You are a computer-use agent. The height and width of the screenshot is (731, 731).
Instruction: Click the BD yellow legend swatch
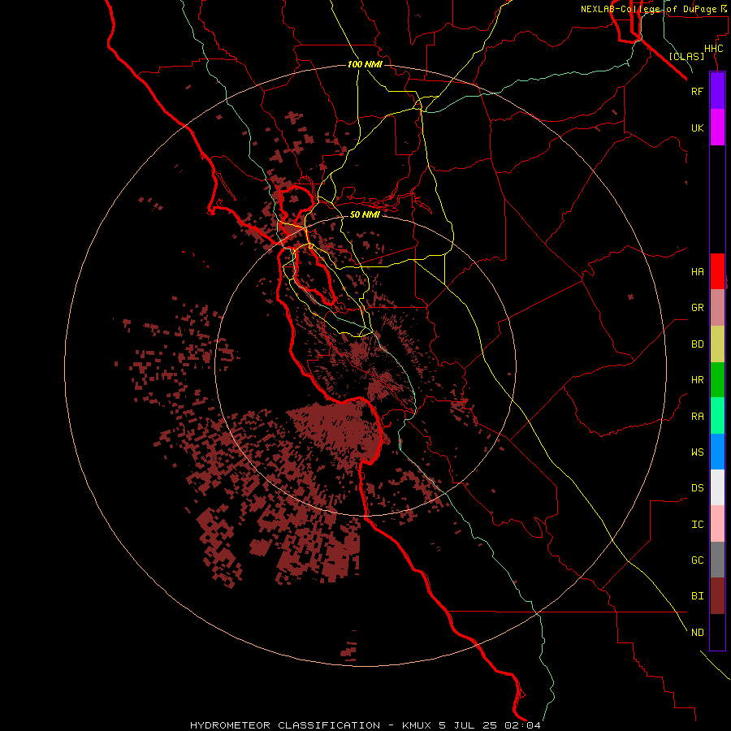tap(717, 344)
